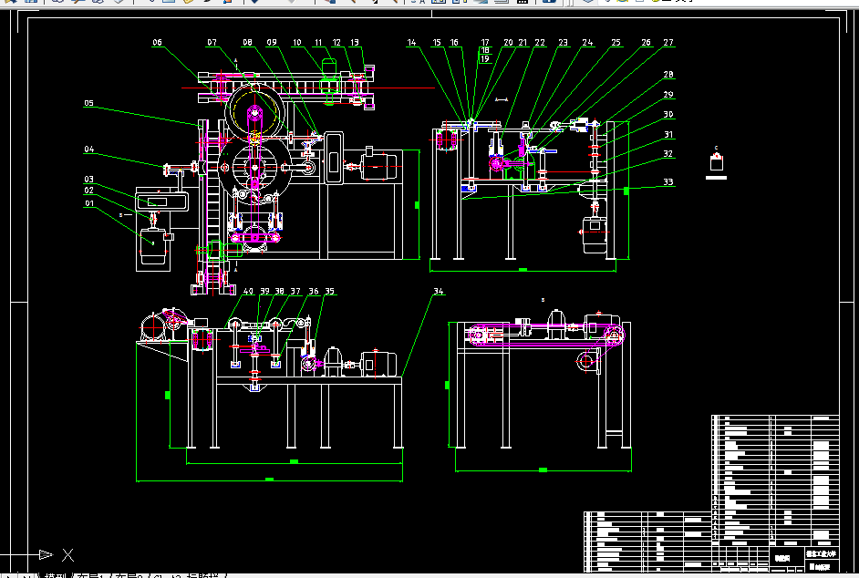Image resolution: width=859 pixels, height=578 pixels.
Task: Click part number label 06
Action: pyautogui.click(x=158, y=43)
